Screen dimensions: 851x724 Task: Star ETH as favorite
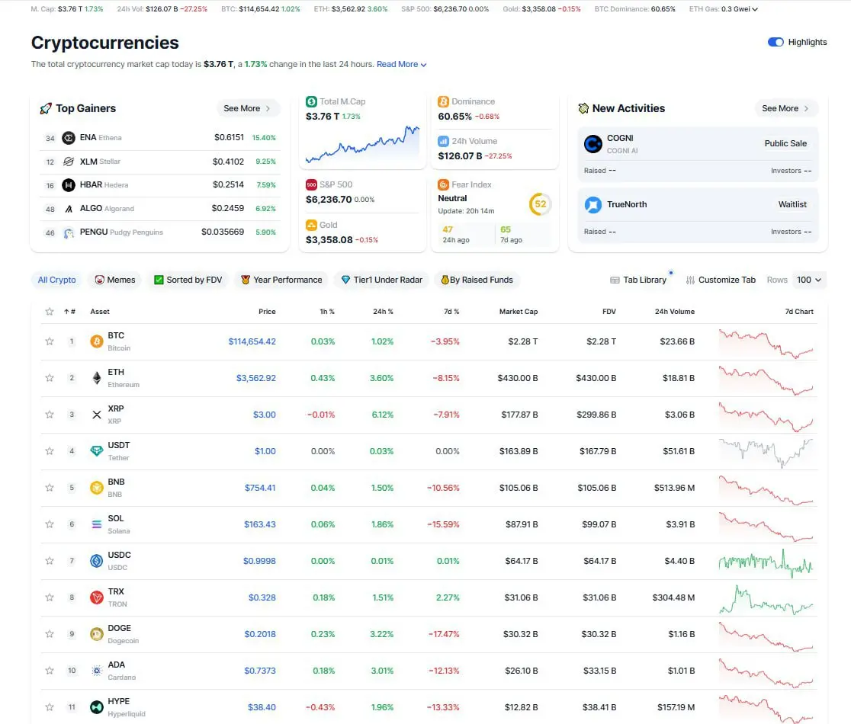(x=50, y=378)
